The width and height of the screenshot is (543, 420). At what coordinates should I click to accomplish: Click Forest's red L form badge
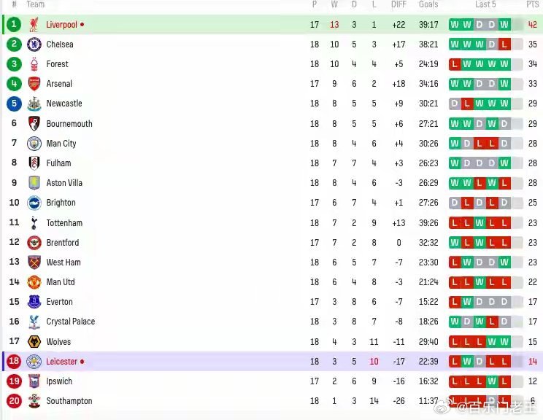click(x=455, y=64)
